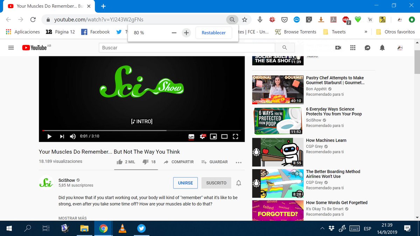Open the Facebook bookmark
The height and width of the screenshot is (236, 420).
point(96,32)
